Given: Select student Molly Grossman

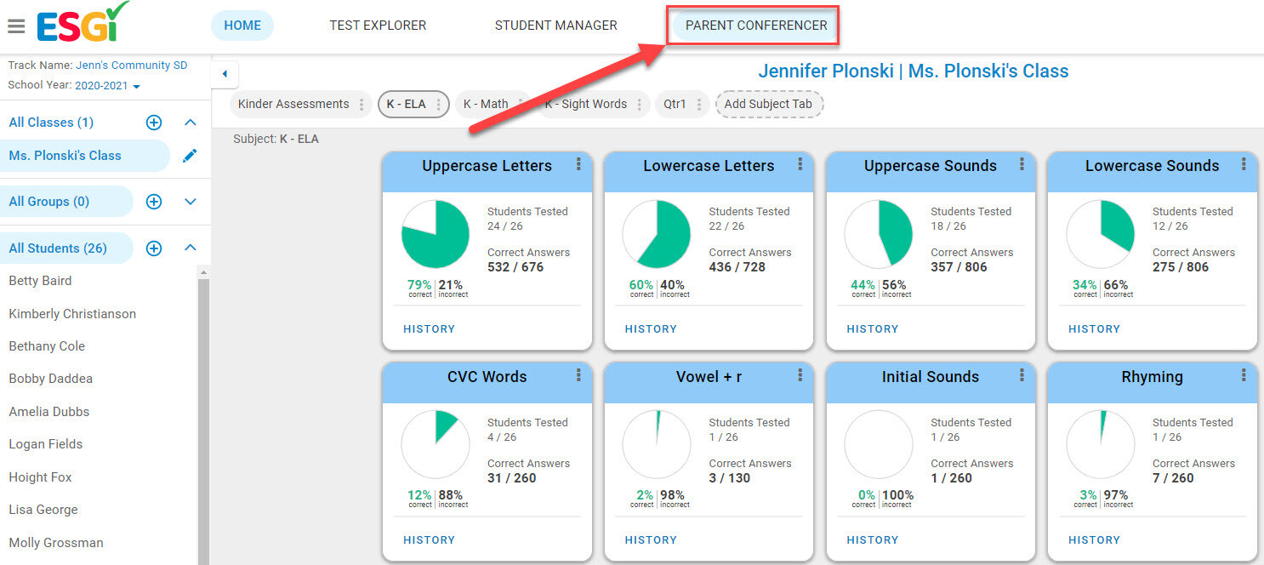Looking at the screenshot, I should 56,543.
